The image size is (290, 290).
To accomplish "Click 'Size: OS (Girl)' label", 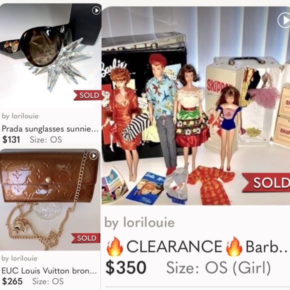I will (x=218, y=267).
